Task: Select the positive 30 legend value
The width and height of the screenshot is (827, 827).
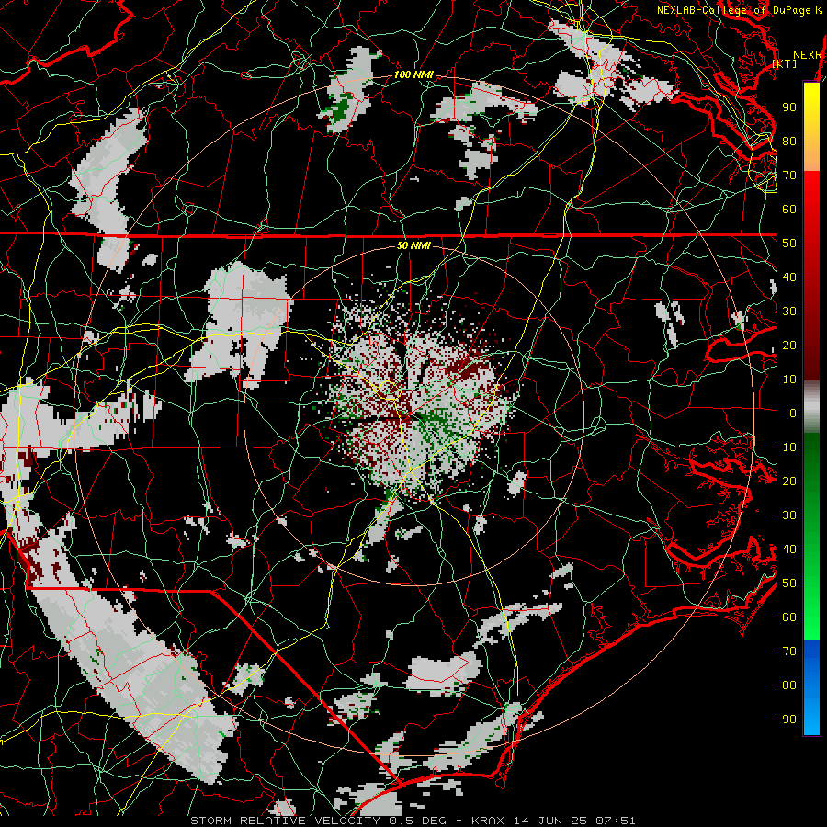Action: coord(789,312)
